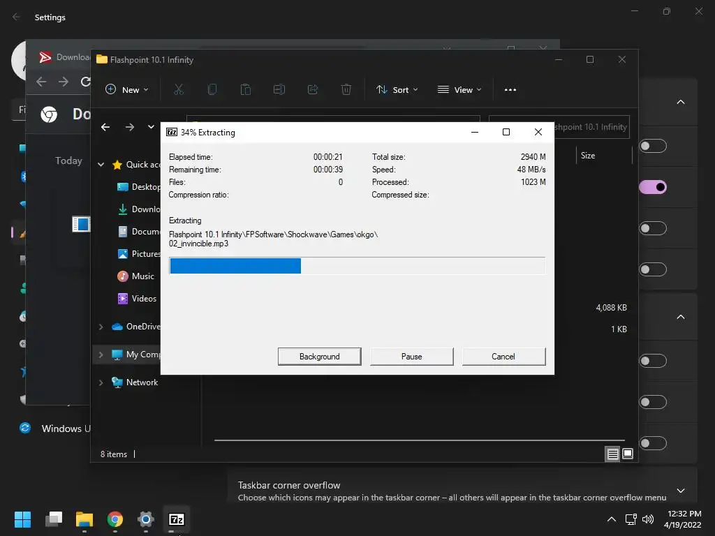Click the horizontal scrollbar in Explorer
The image size is (715, 536).
point(420,440)
